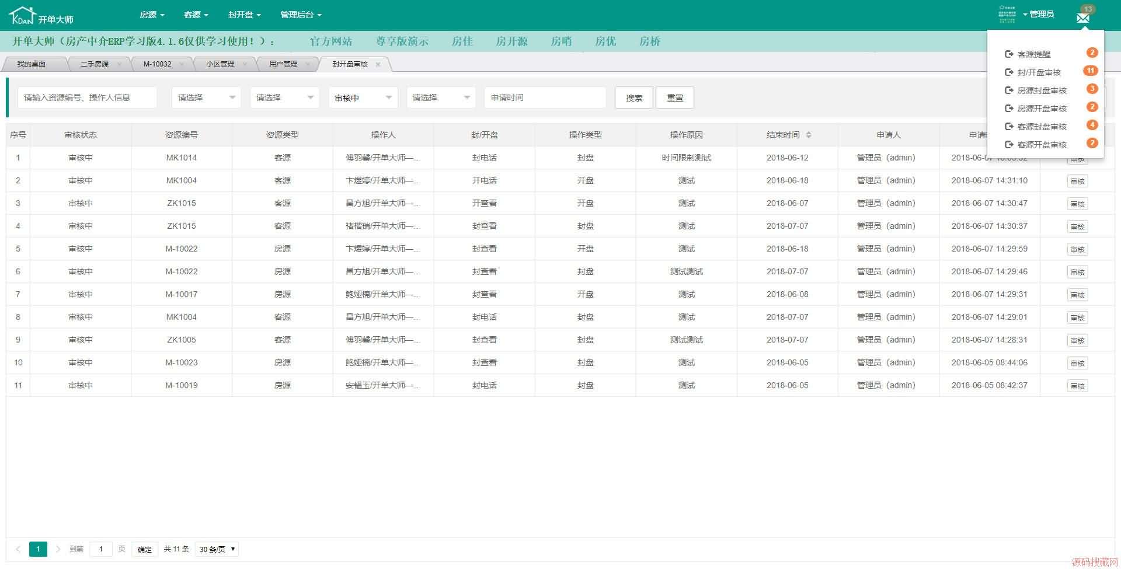The height and width of the screenshot is (569, 1121).
Task: Open the 管理后台 top menu dropdown
Action: coord(301,15)
